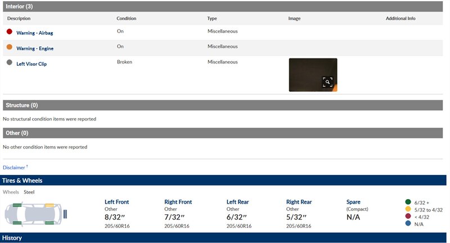Open the Warning - Engine link
The height and width of the screenshot is (243, 450).
click(35, 48)
